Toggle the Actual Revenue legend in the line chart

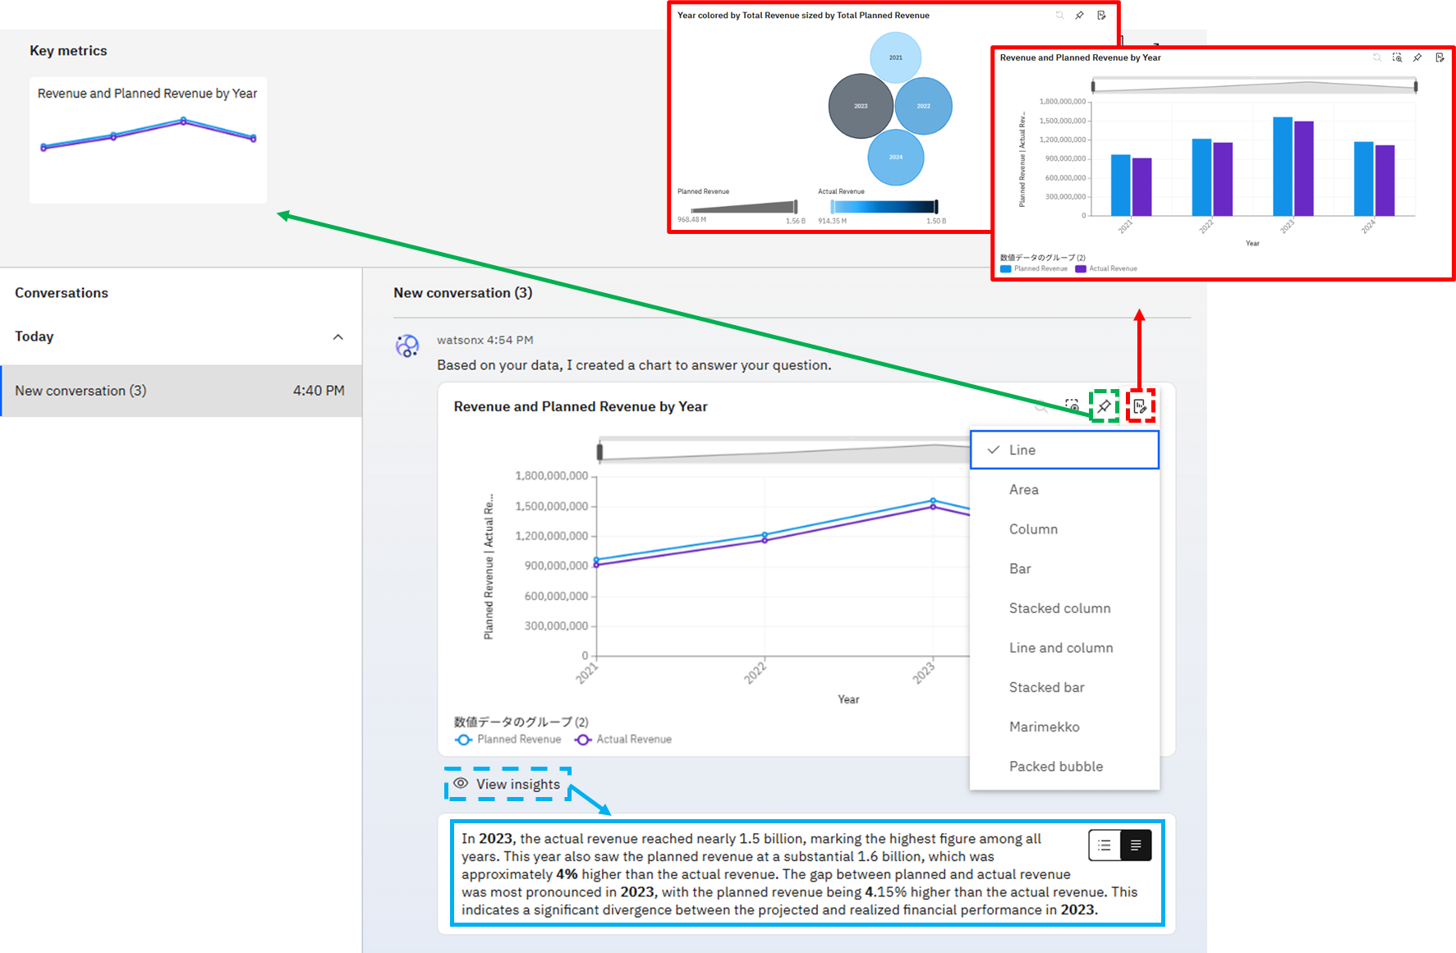[x=623, y=740]
